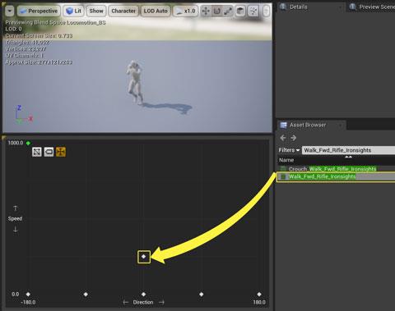Toggle sample labels button in blend grid
The width and height of the screenshot is (395, 311).
point(49,152)
